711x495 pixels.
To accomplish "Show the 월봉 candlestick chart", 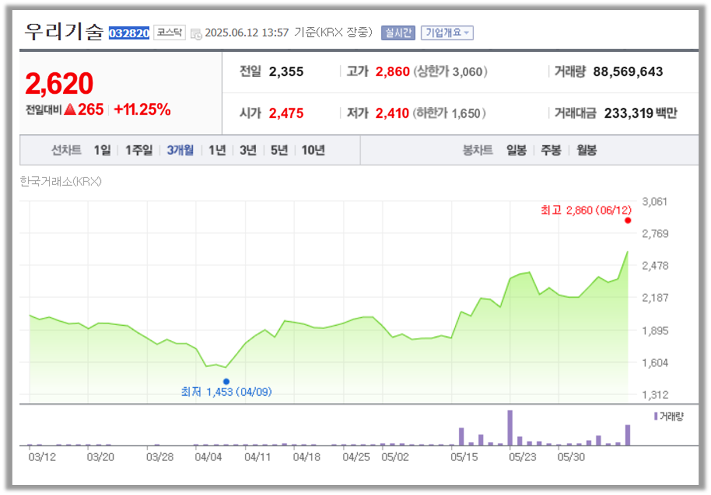I will tap(587, 150).
